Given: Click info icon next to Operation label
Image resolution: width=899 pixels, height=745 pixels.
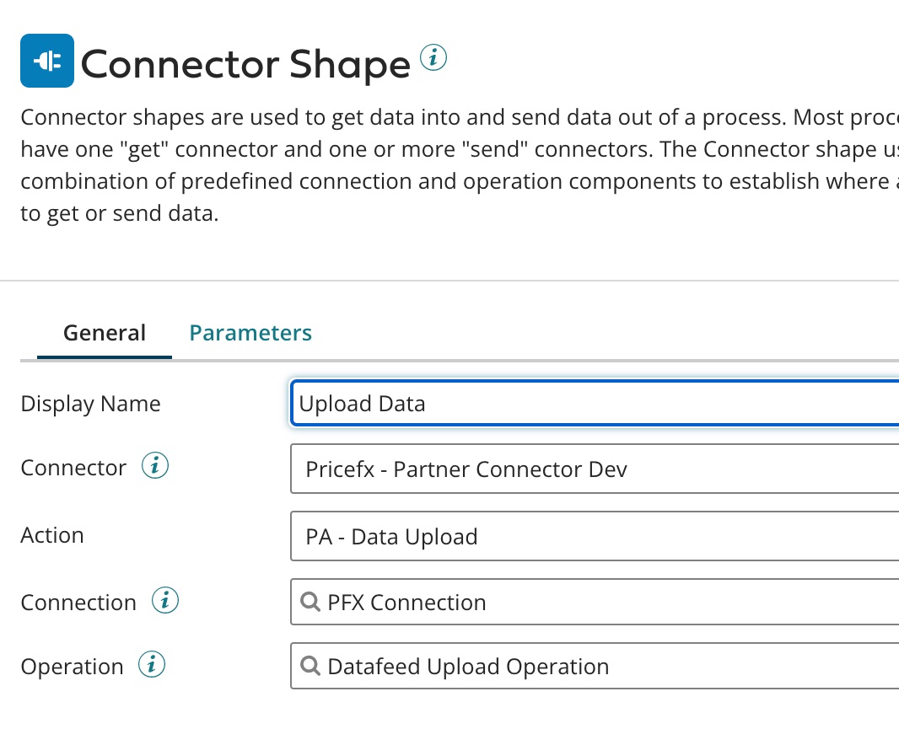Looking at the screenshot, I should [152, 665].
